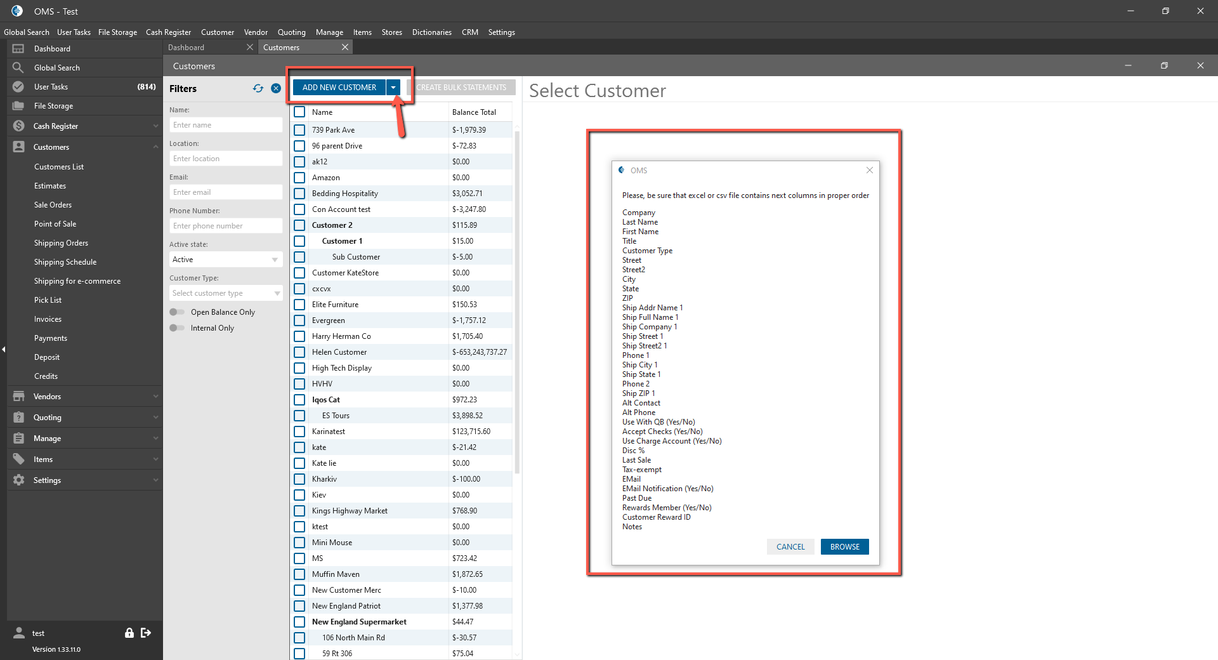Open the Active state dropdown
The image size is (1218, 660).
click(x=225, y=260)
